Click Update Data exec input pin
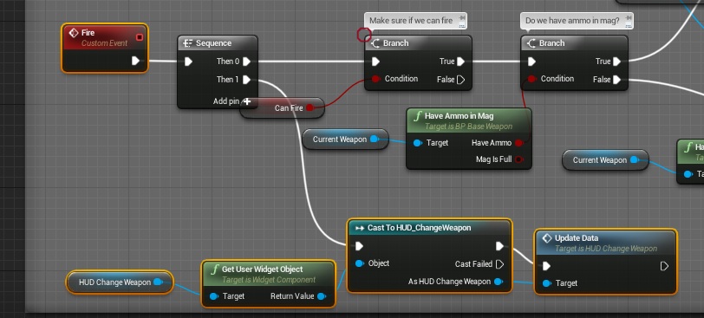This screenshot has width=704, height=318. click(x=546, y=266)
